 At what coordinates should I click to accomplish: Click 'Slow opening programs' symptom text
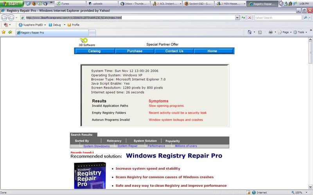coord(166,106)
